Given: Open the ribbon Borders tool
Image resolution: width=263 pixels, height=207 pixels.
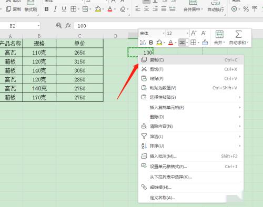Looking at the screenshot, I should click(73, 9).
